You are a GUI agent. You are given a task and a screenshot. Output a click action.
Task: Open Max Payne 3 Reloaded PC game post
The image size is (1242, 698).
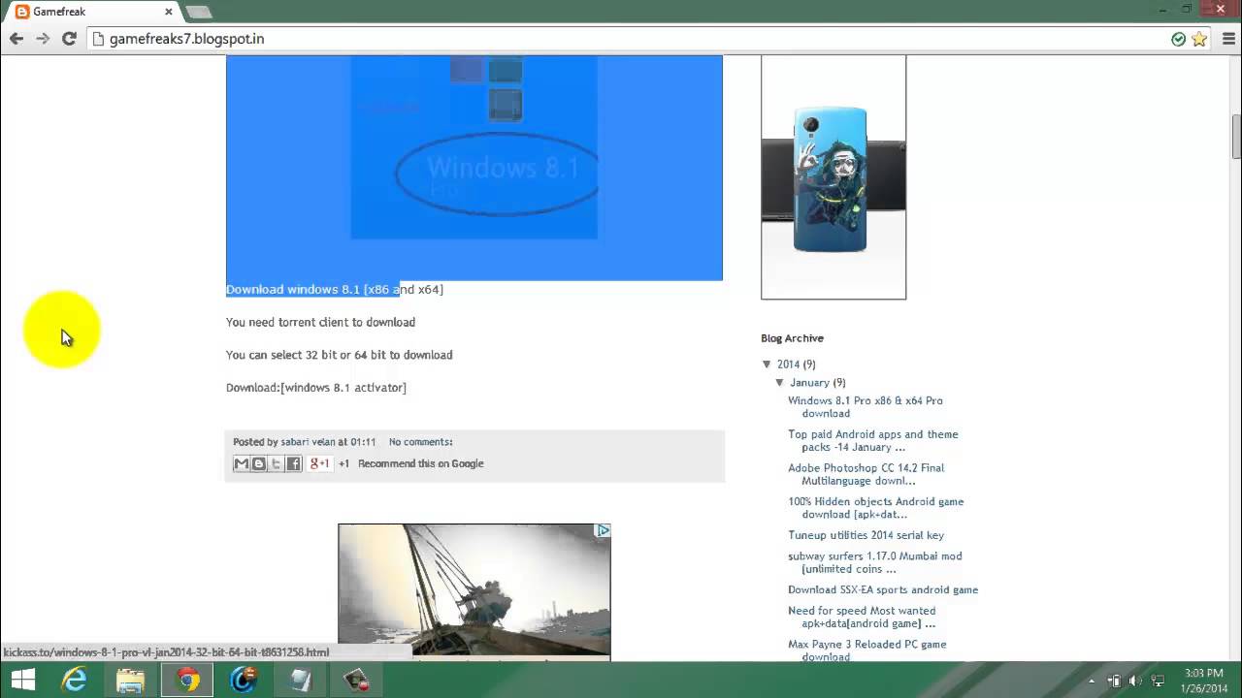pos(867,650)
